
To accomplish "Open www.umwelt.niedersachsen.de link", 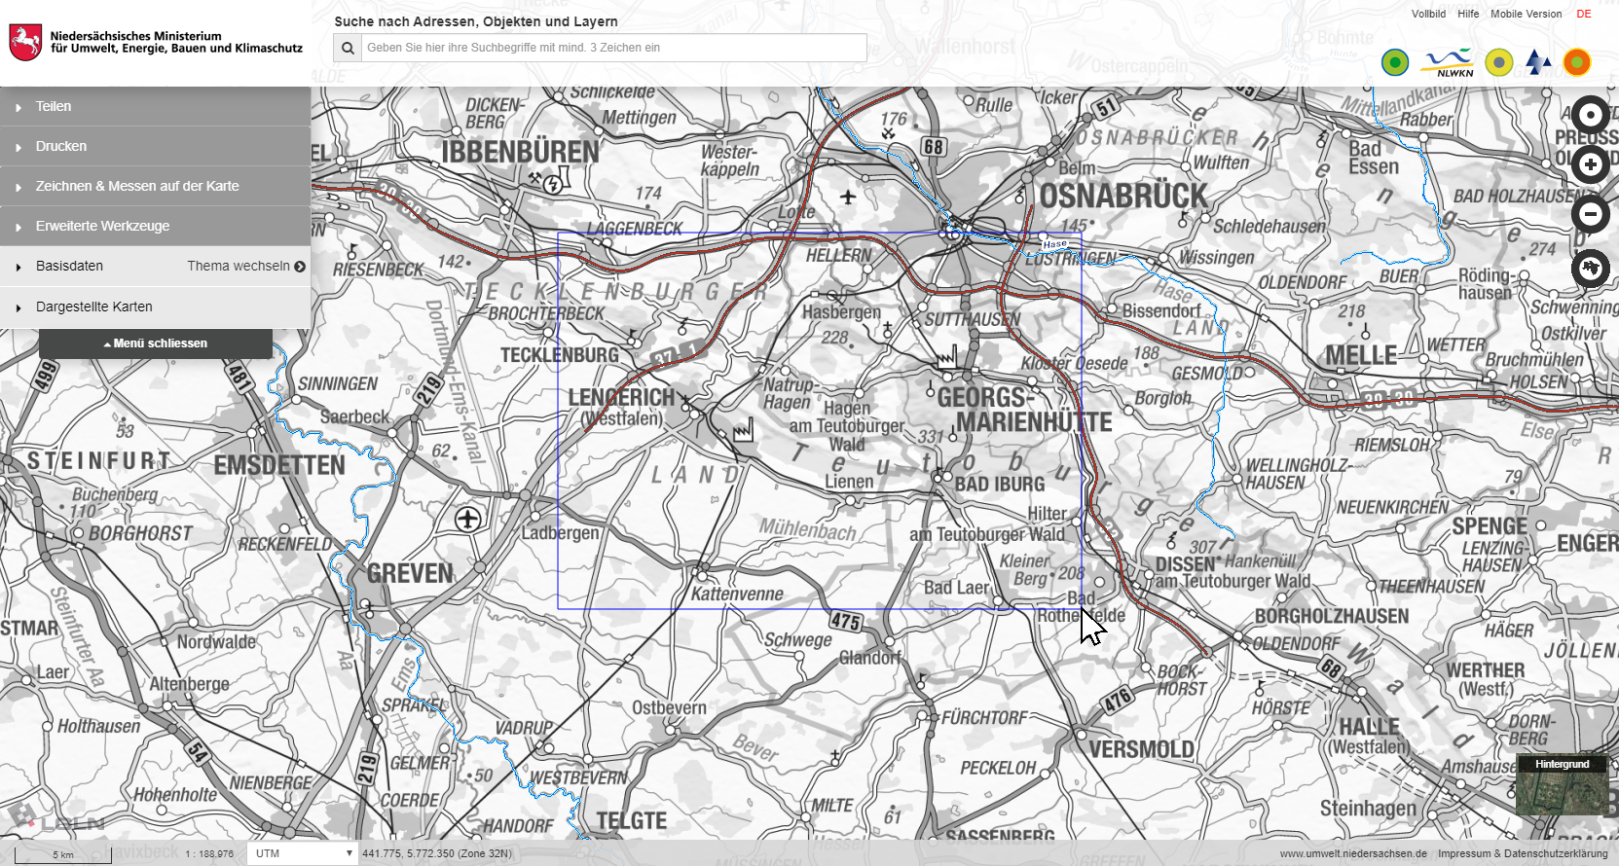I will 1353,853.
